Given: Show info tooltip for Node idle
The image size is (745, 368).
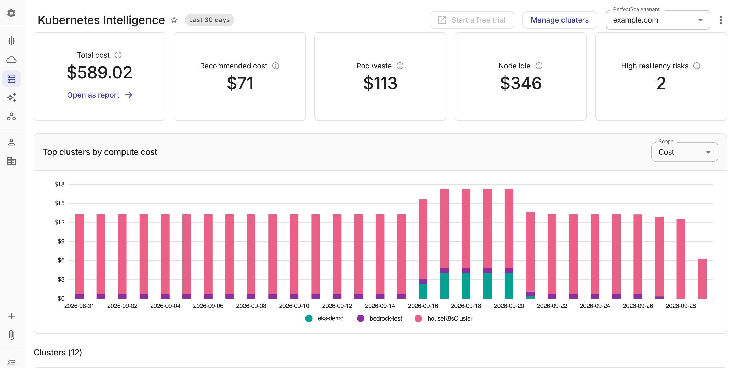Looking at the screenshot, I should (539, 66).
